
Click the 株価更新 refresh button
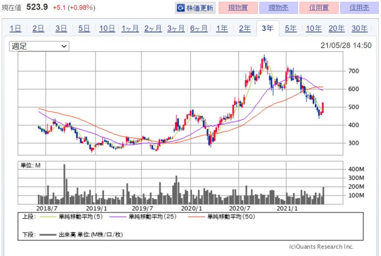coord(195,8)
